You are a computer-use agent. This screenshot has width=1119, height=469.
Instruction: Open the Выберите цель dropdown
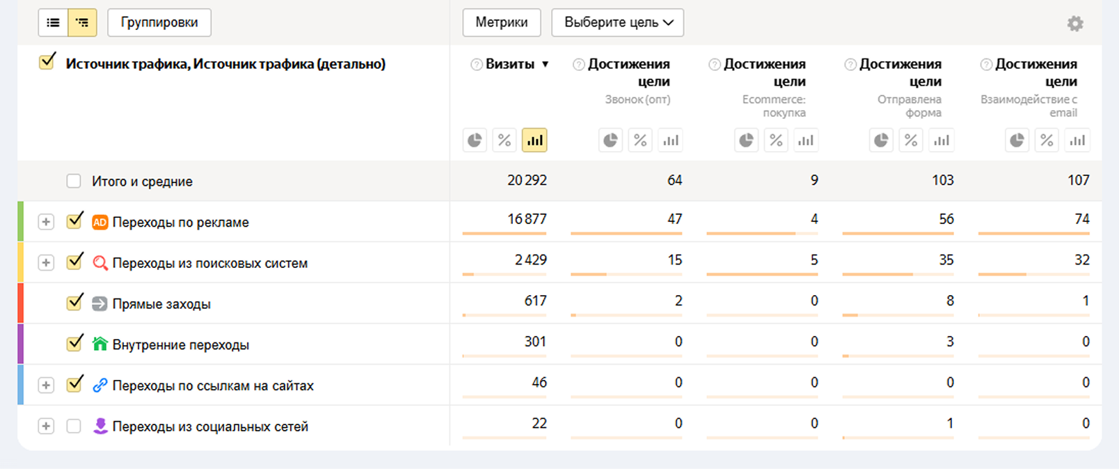(x=618, y=22)
